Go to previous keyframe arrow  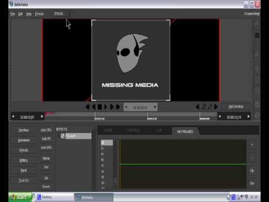(197, 107)
